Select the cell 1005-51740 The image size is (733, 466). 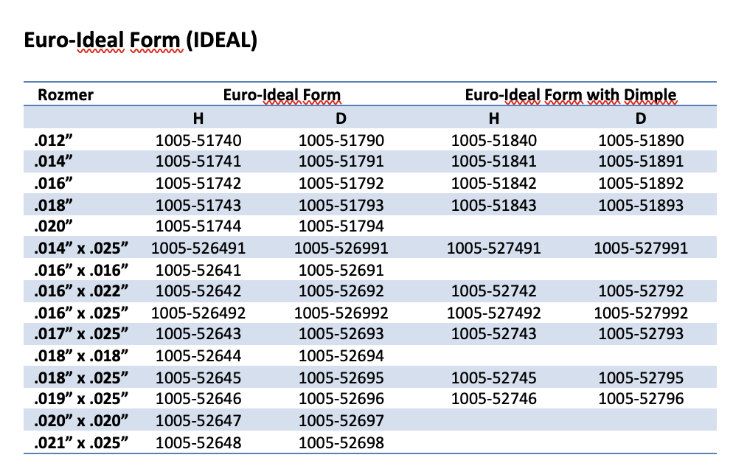[198, 140]
